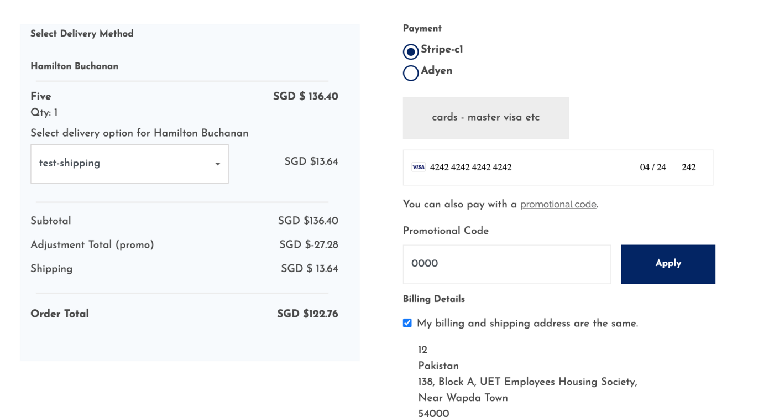Image resolution: width=774 pixels, height=417 pixels.
Task: Click the Visa card brand icon
Action: pos(419,167)
